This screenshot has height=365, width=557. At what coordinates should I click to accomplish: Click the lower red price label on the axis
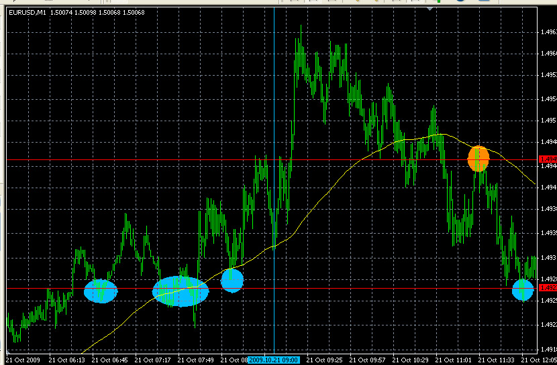548,288
